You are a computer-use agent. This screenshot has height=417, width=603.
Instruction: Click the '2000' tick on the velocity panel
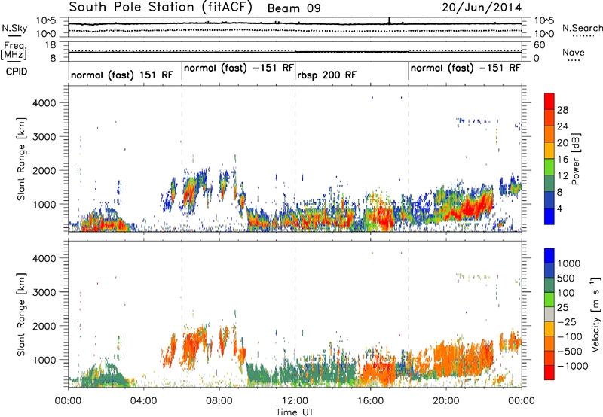[44, 326]
